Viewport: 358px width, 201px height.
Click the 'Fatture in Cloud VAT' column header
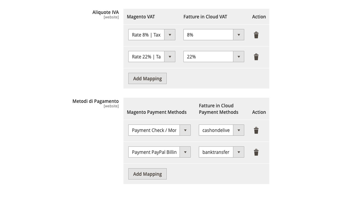205,17
